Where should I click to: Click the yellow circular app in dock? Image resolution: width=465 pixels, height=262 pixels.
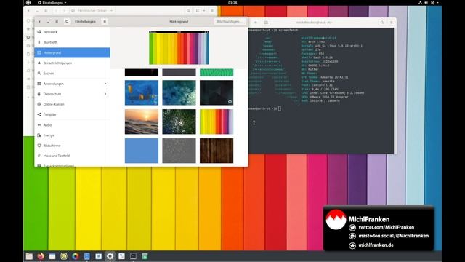coord(64,256)
